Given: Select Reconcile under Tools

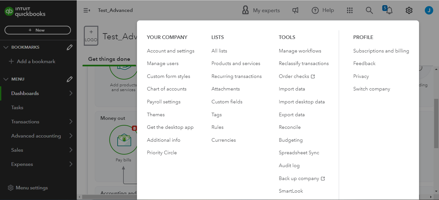Looking at the screenshot, I should (x=289, y=127).
